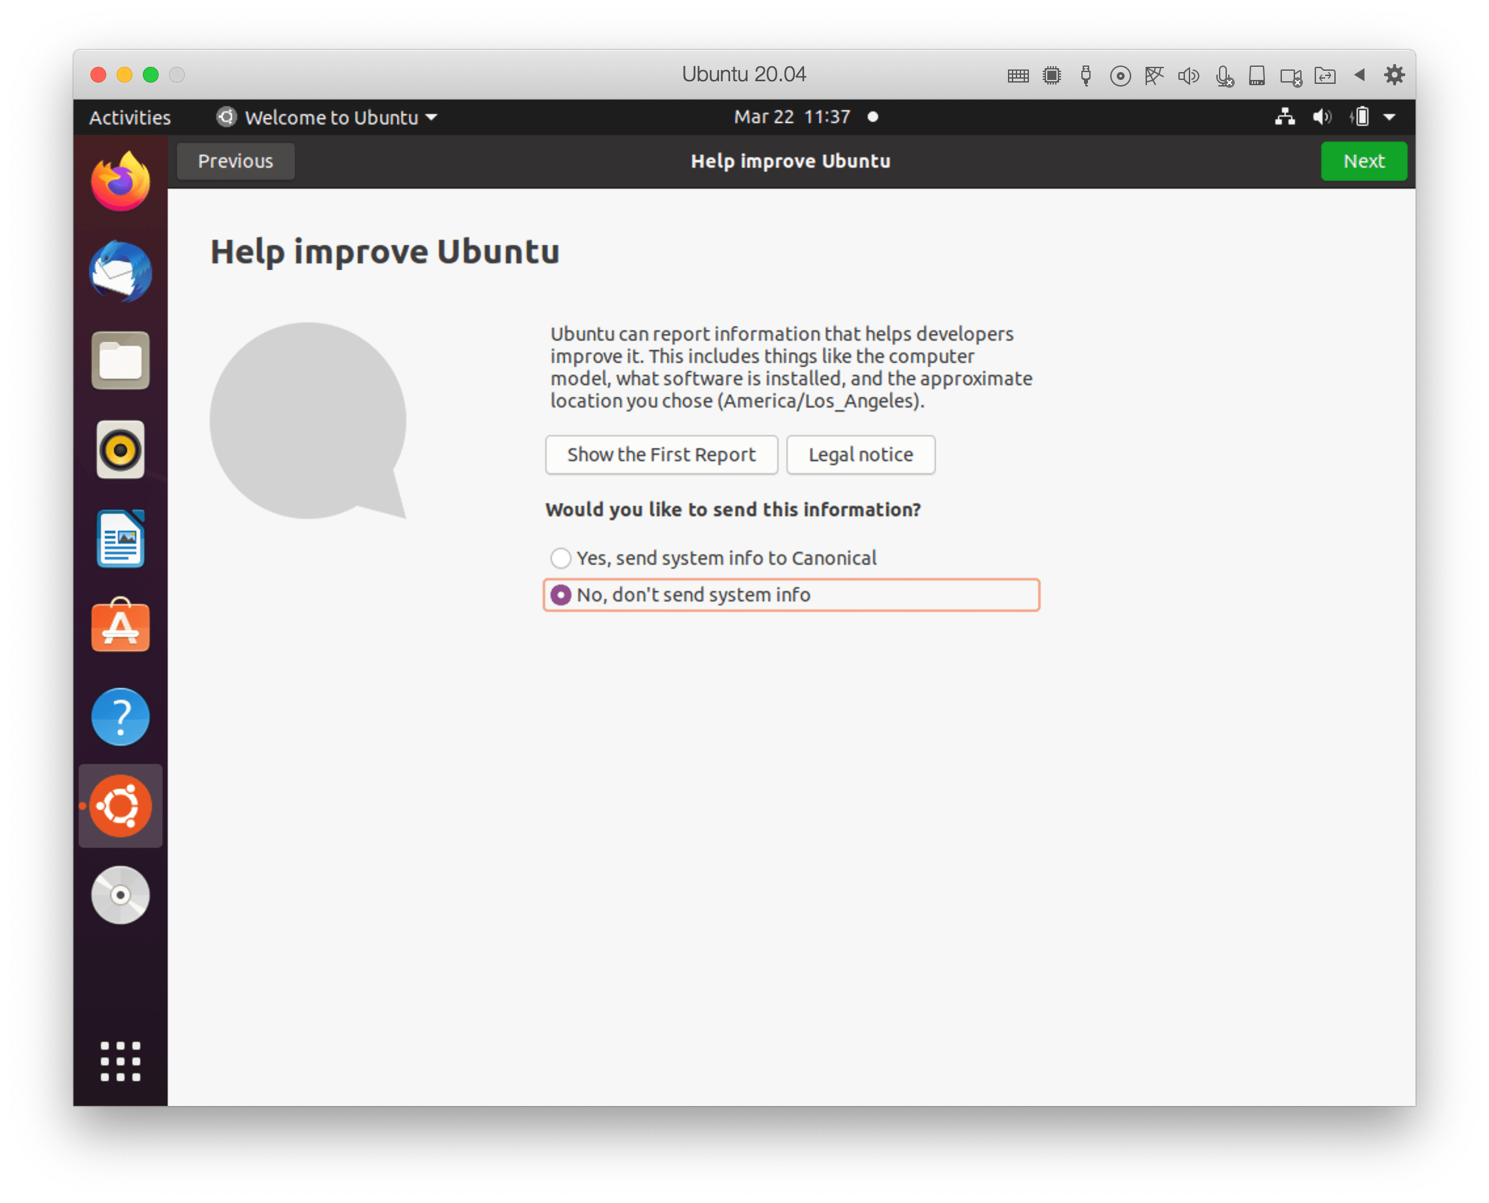The width and height of the screenshot is (1489, 1203).
Task: Open the DVD disc icon in dock
Action: (121, 895)
